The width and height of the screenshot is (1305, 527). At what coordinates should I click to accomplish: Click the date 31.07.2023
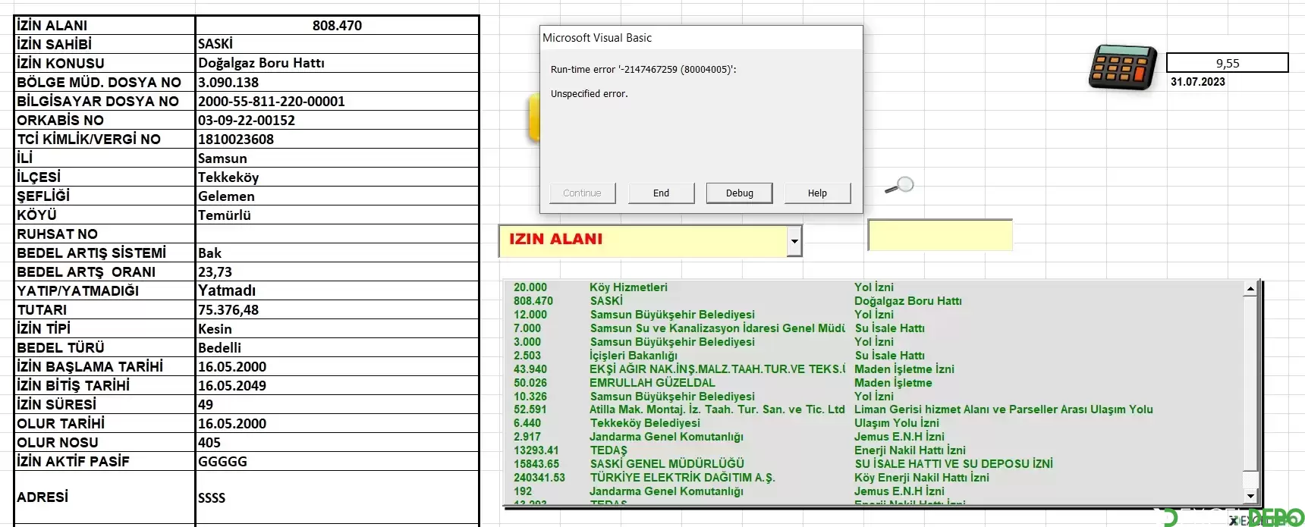coord(1197,82)
